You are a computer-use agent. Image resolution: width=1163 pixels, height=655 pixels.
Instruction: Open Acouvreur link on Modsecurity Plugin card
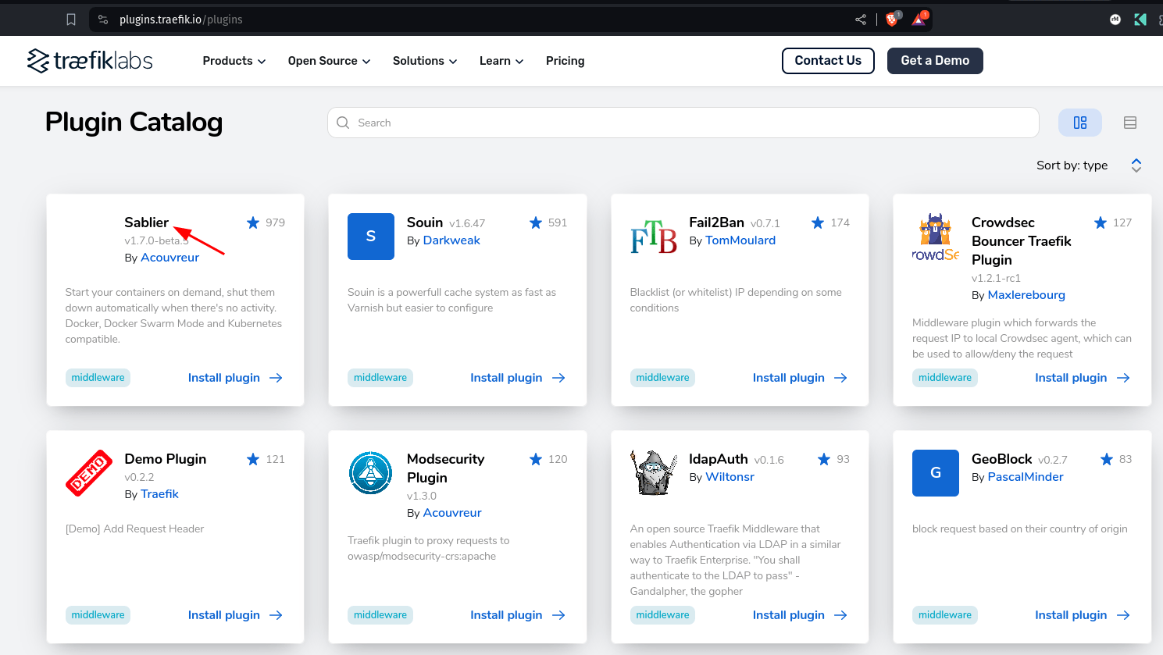452,513
